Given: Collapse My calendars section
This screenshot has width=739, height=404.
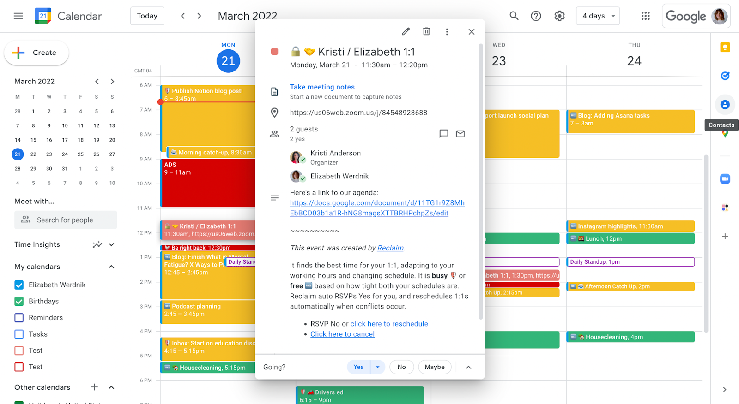Looking at the screenshot, I should [111, 267].
